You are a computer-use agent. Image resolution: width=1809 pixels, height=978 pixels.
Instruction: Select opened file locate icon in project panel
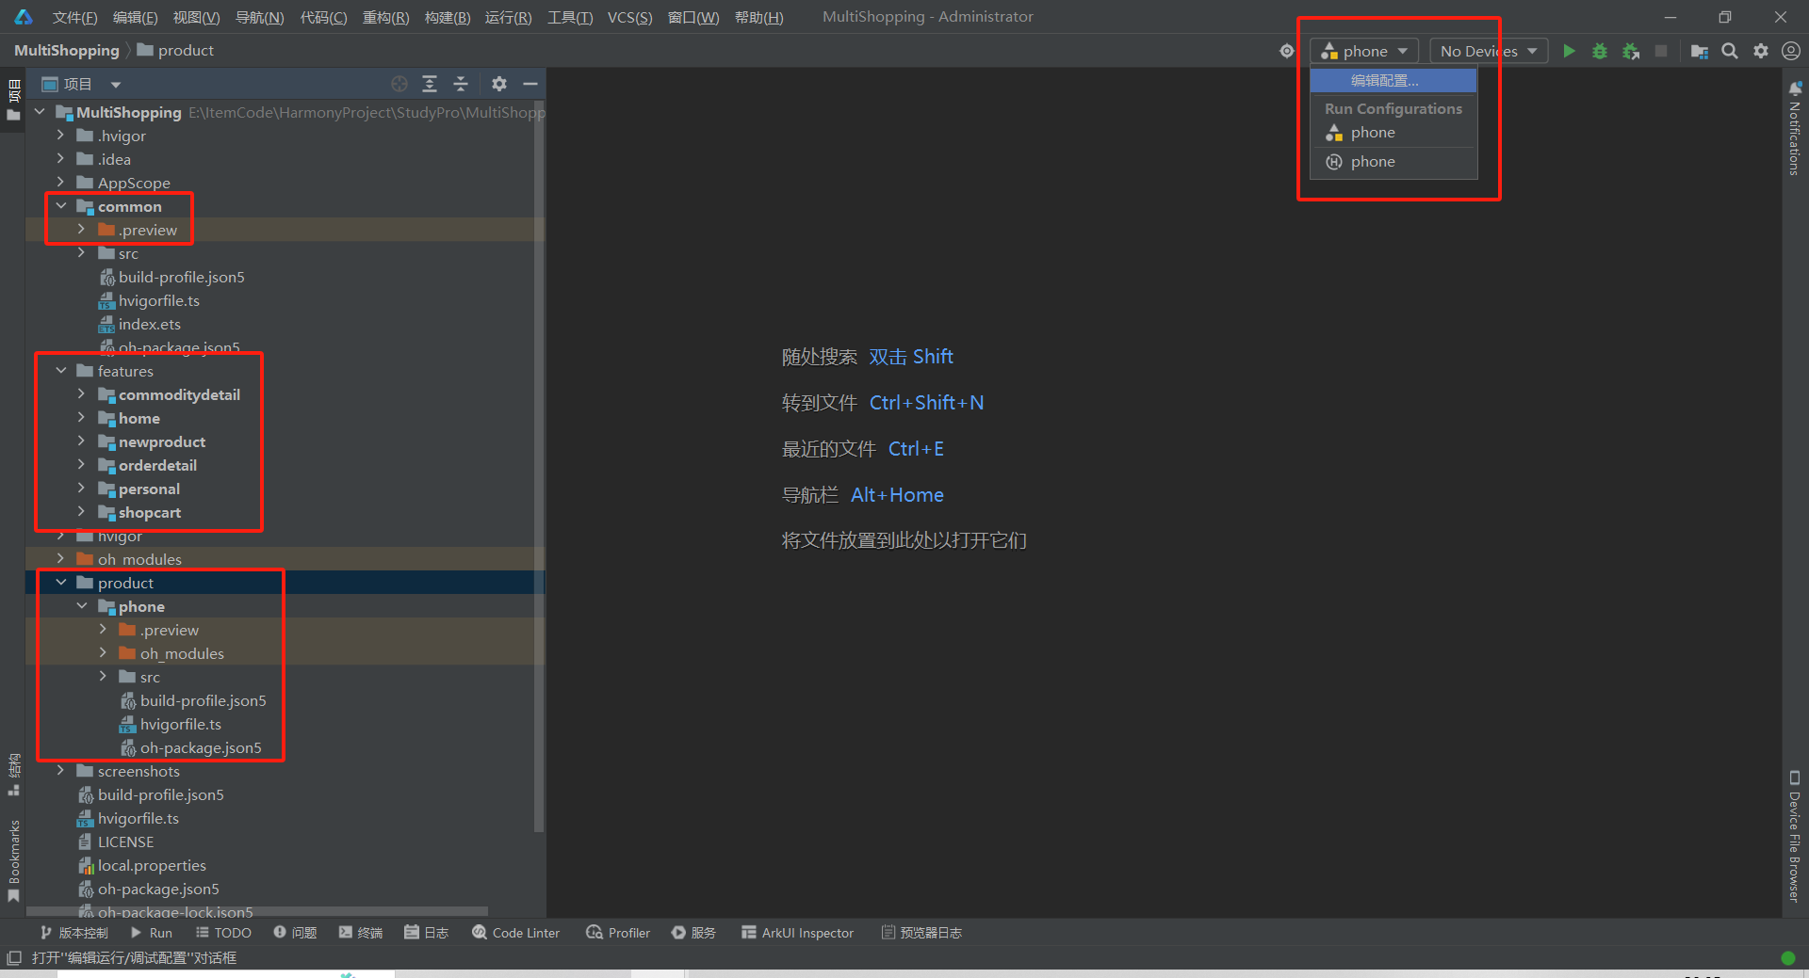click(x=399, y=84)
